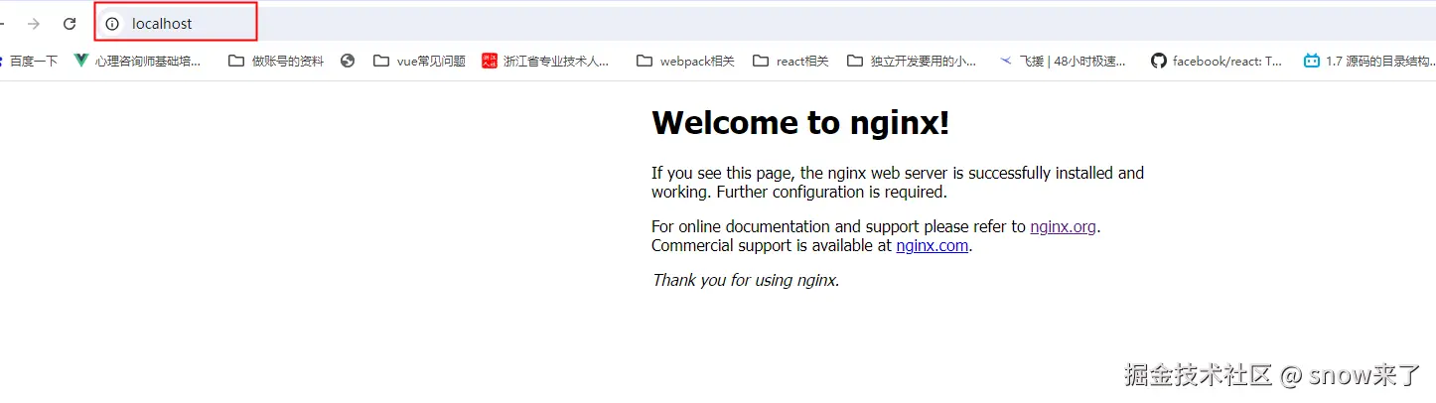The width and height of the screenshot is (1436, 403).
Task: Open the 浙江省专业技术人 bookmark
Action: (x=545, y=61)
